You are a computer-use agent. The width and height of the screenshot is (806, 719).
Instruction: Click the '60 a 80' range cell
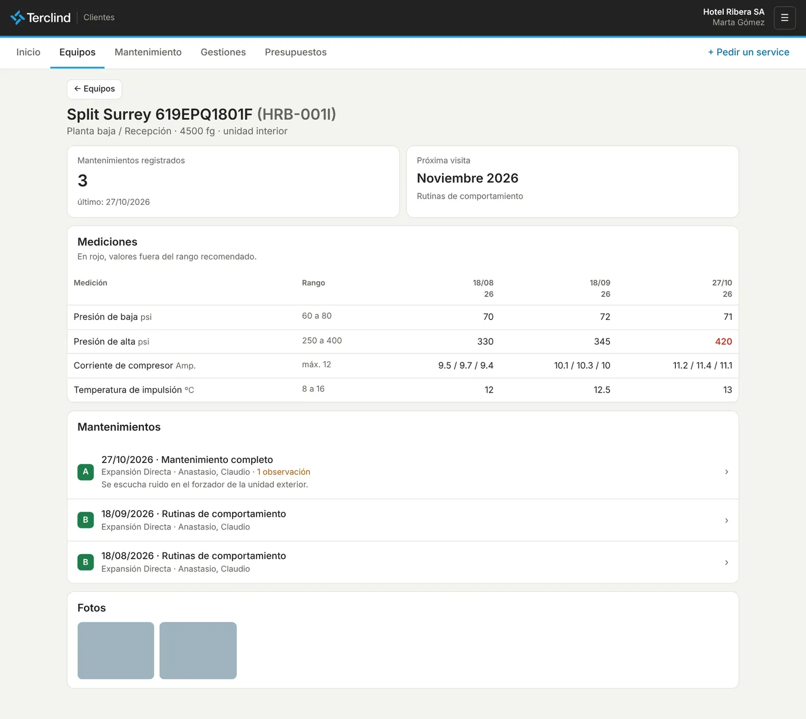point(317,316)
